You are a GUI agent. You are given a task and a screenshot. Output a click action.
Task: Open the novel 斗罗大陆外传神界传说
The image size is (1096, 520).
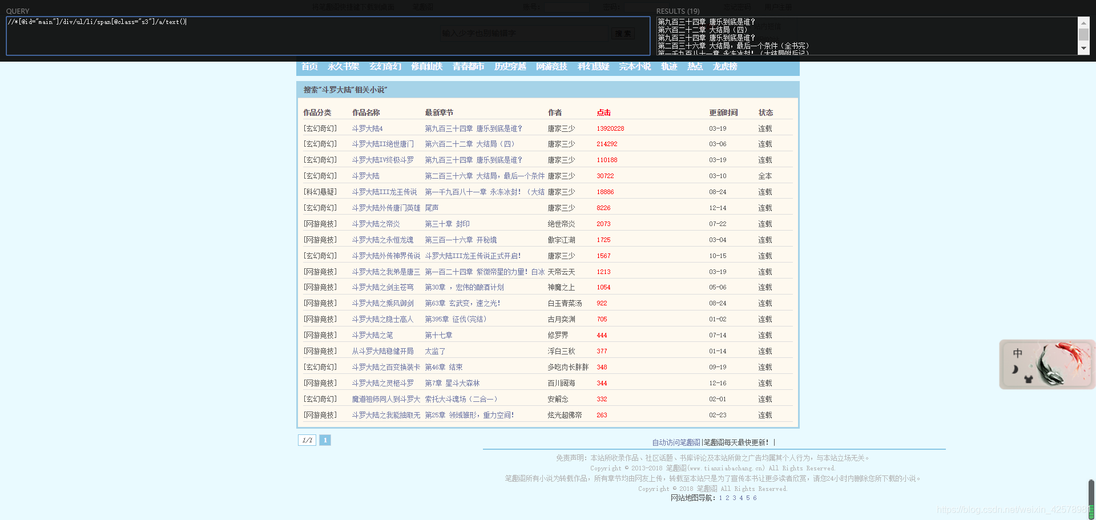386,256
